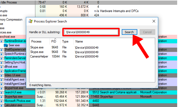Select SearchUI.exe in the process list
Image resolution: width=186 pixels, height=107 pixels.
(x=13, y=92)
